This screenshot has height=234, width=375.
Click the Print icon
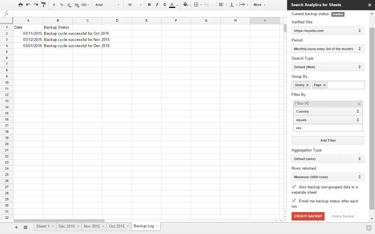pos(20,5)
